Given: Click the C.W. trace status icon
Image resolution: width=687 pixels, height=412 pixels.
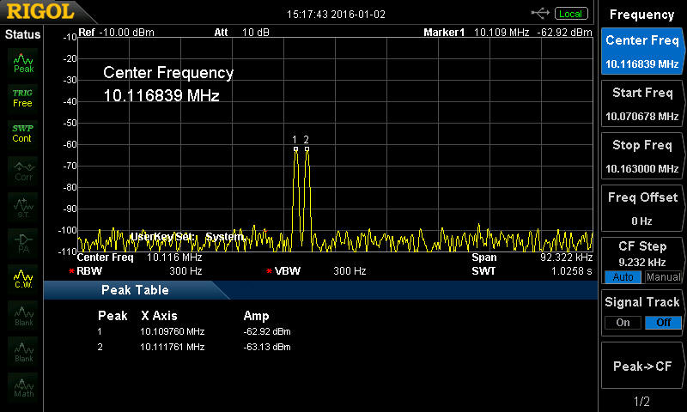Looking at the screenshot, I should [x=22, y=279].
